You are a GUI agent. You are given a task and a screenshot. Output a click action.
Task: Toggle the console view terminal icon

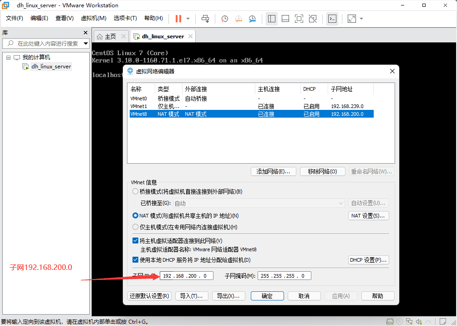tap(332, 19)
